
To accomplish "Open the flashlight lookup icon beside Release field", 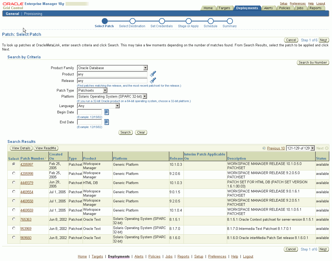I will (153, 80).
